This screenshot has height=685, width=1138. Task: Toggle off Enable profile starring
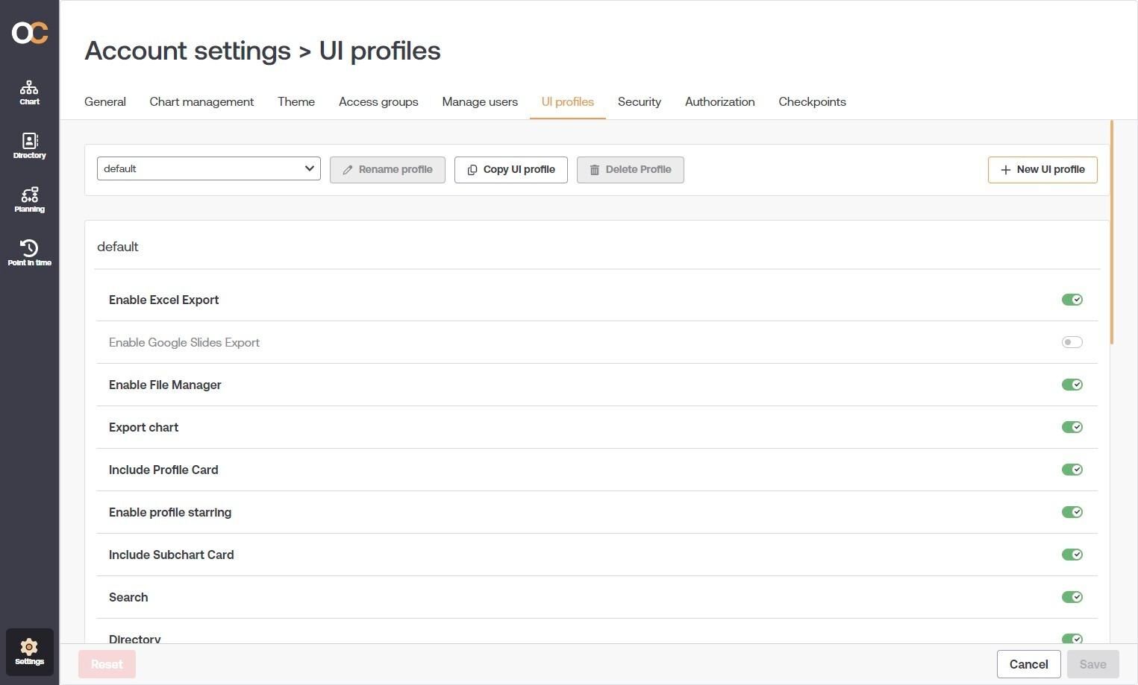point(1072,511)
